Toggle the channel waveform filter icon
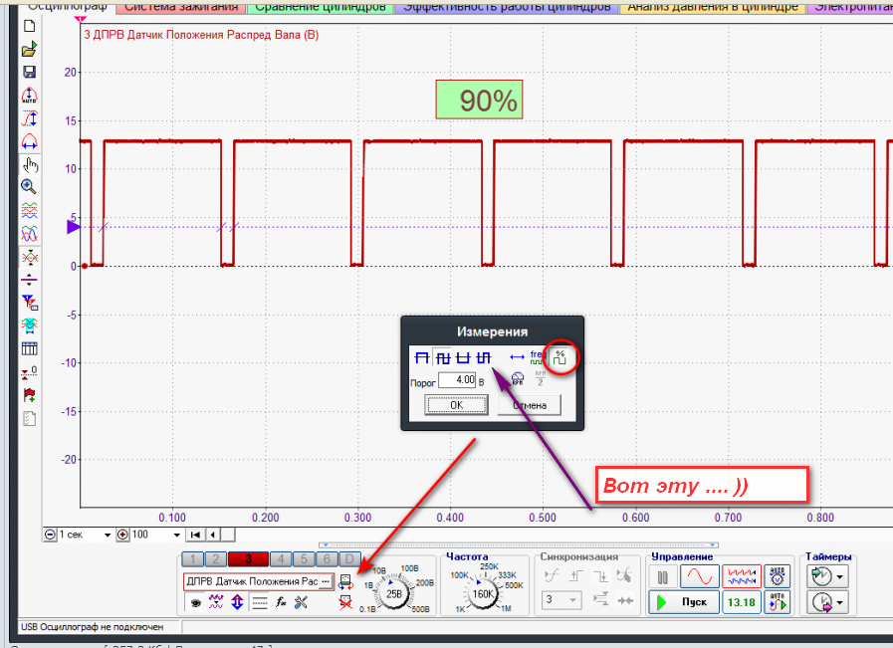 (216, 602)
